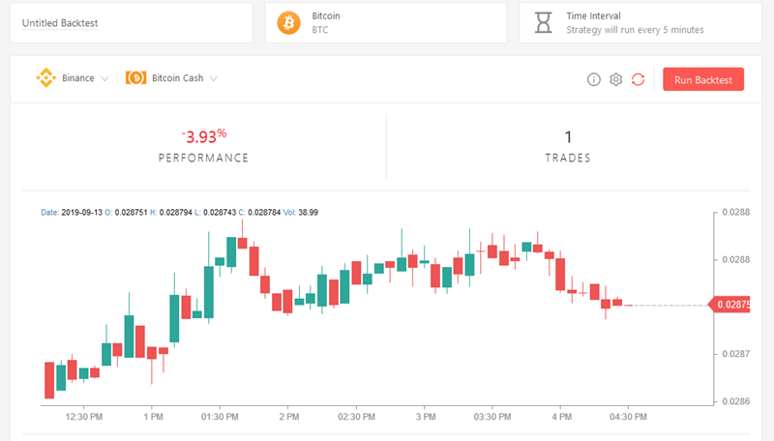Open the Time Interval card
Screen dimensions: 774x441
click(640, 22)
